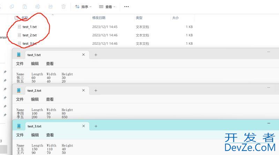Open 编辑 menu in test_1.txt Notepad

[x=35, y=64]
